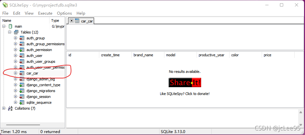Click the django_session table icon

(22, 97)
